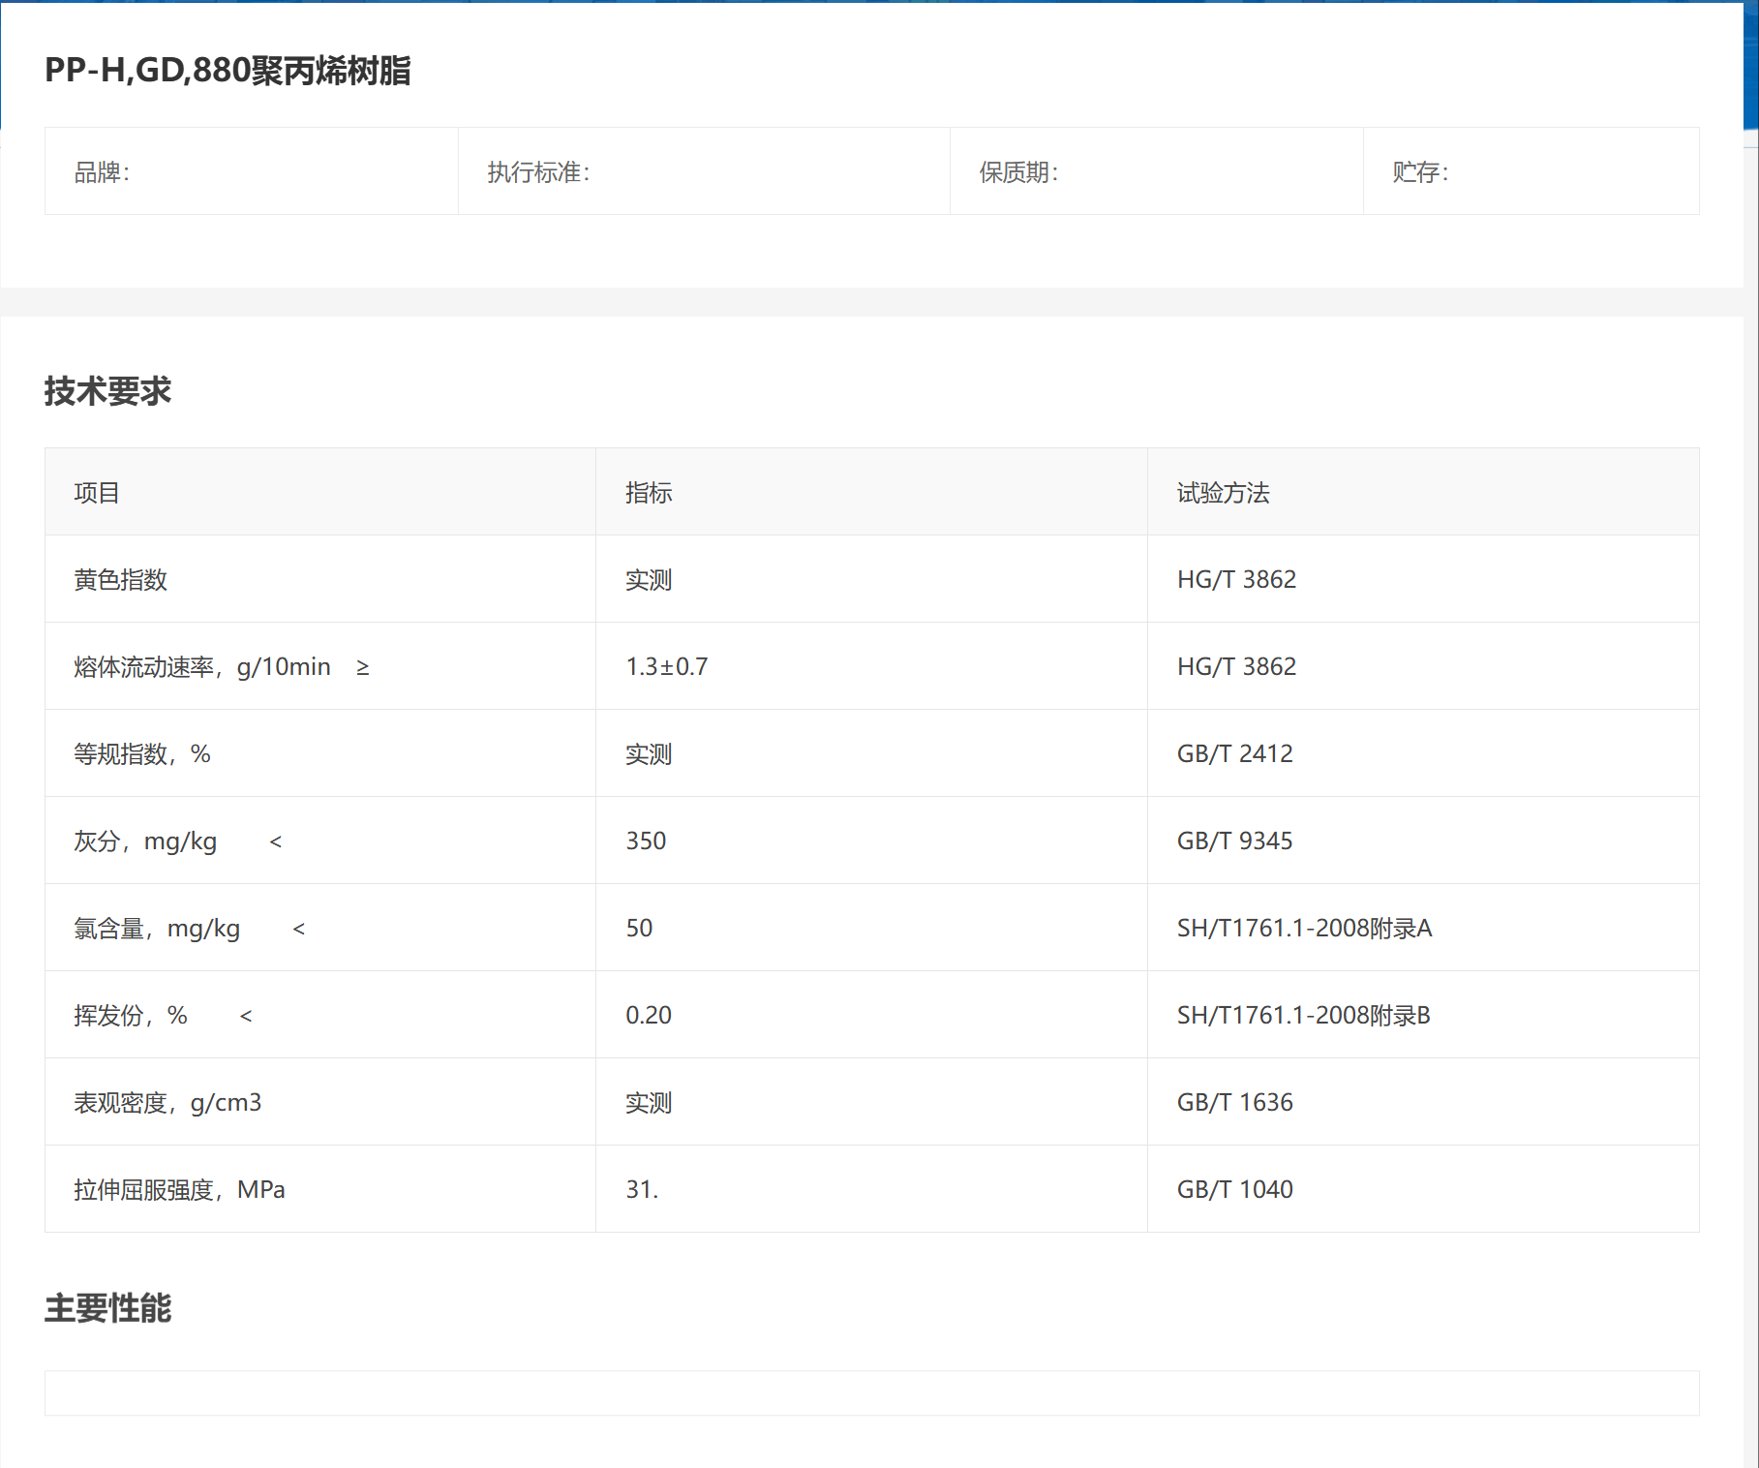This screenshot has height=1468, width=1759.
Task: Select the 黄色指数 row label
Action: [x=120, y=580]
